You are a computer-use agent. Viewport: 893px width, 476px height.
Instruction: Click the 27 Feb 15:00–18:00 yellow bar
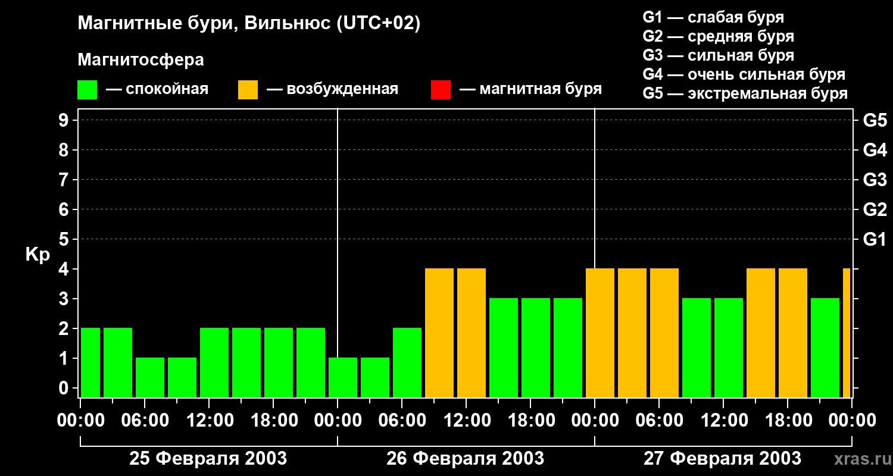[x=761, y=333]
